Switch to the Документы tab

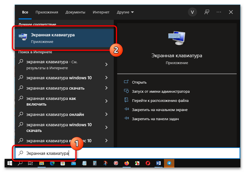click(x=75, y=12)
